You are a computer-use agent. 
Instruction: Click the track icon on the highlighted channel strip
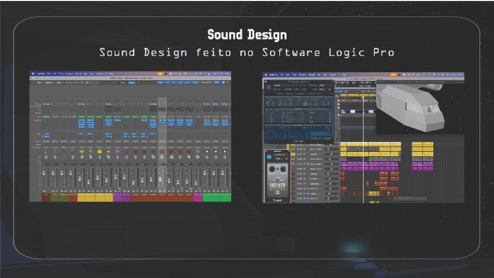[x=162, y=152]
